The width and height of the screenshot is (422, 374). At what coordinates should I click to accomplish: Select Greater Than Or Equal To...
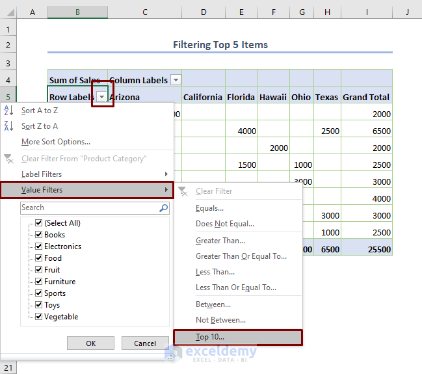pos(239,256)
